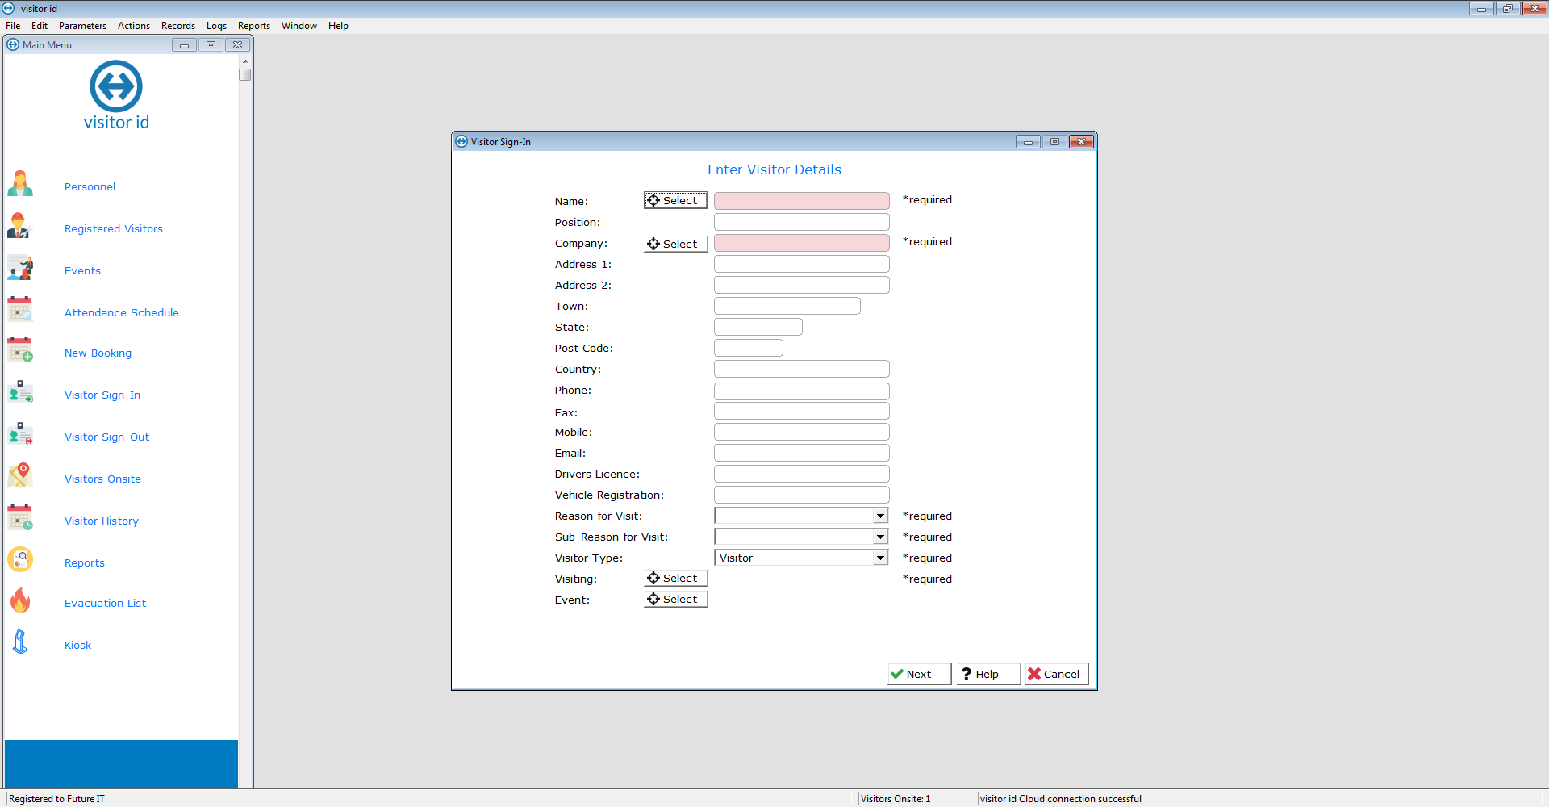
Task: Click the Select button next to Visiting
Action: [675, 578]
